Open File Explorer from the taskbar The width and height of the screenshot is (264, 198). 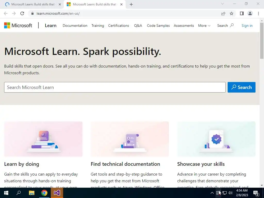(31, 193)
